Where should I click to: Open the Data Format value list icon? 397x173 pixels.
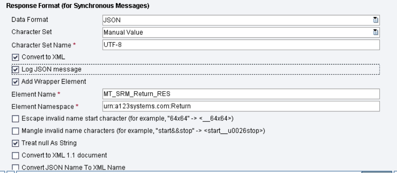(x=376, y=20)
